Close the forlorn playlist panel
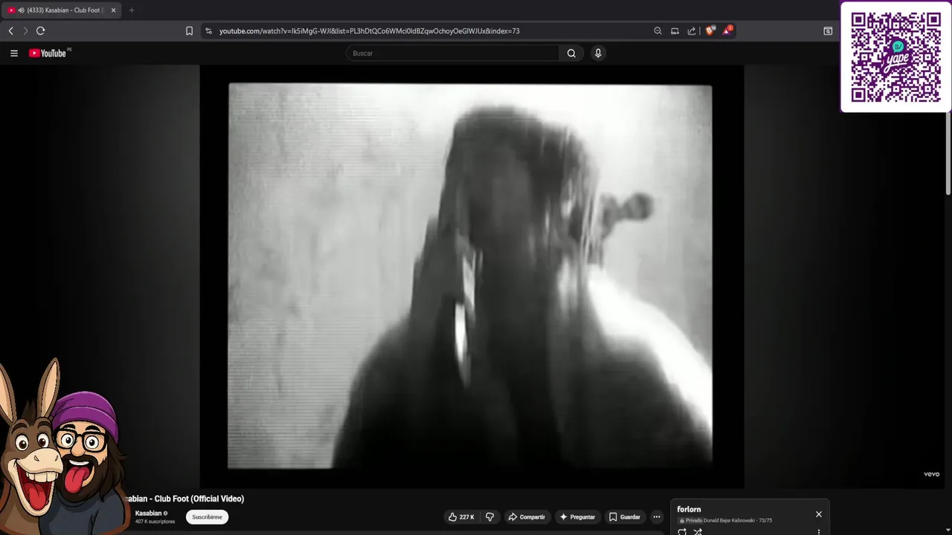952x535 pixels. pyautogui.click(x=819, y=514)
